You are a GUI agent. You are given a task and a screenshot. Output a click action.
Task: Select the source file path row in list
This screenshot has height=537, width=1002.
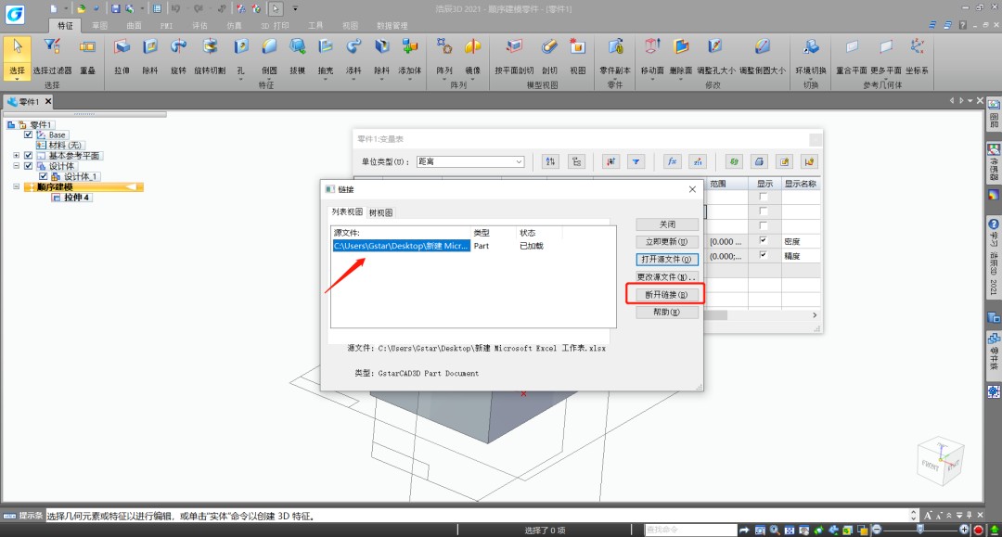coord(402,246)
